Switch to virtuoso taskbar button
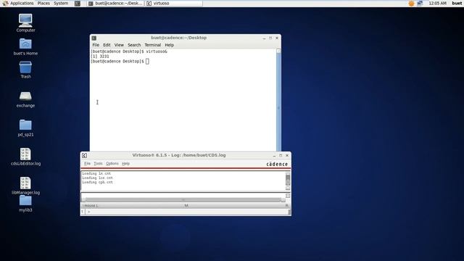This screenshot has height=261, width=464. pyautogui.click(x=174, y=4)
